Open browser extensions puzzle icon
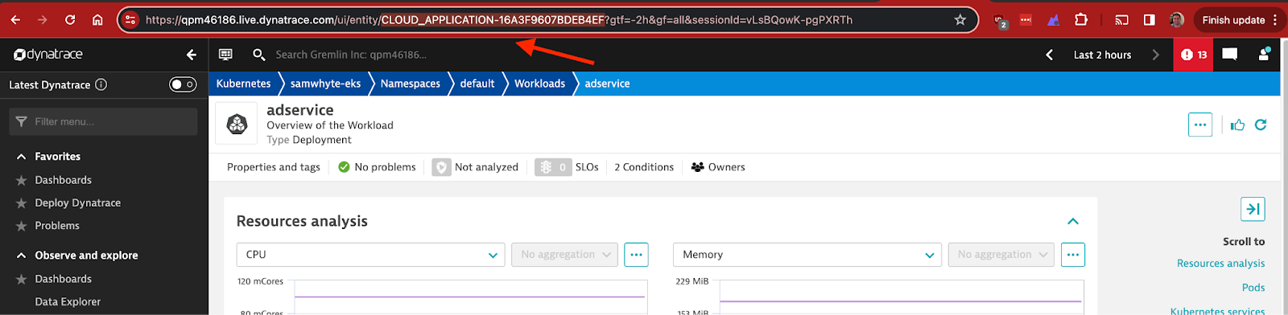The height and width of the screenshot is (315, 1288). [1081, 20]
